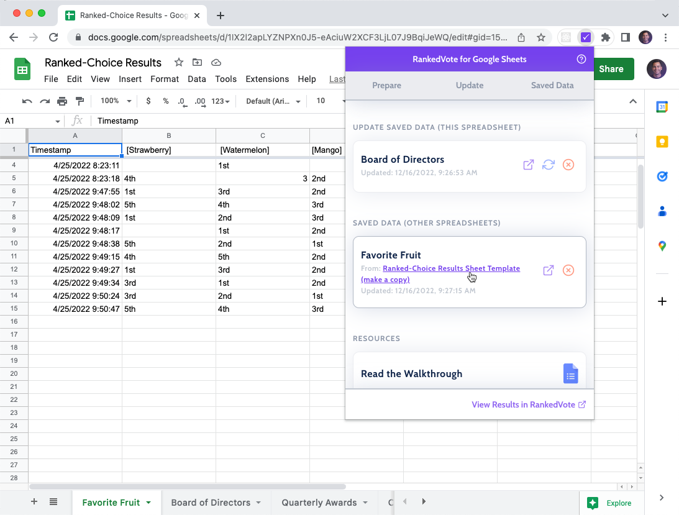Open the Google Maps side panel
The width and height of the screenshot is (679, 515).
point(662,246)
